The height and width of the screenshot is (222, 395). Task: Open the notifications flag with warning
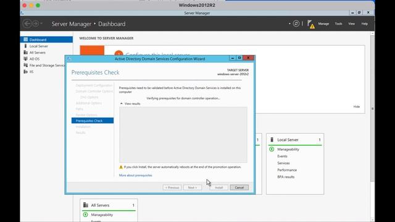pyautogui.click(x=311, y=24)
